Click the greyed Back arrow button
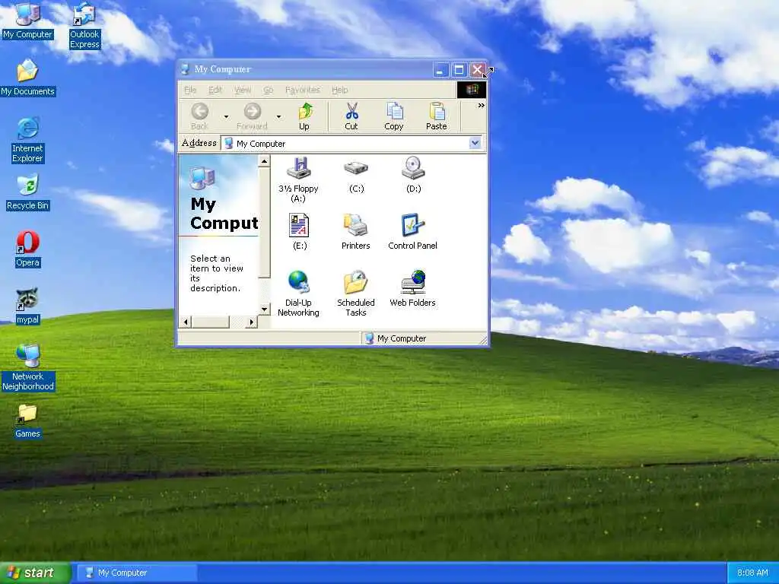 (200, 116)
